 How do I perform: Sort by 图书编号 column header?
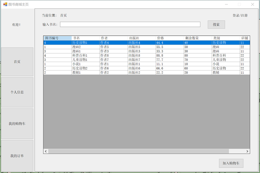click(57, 38)
